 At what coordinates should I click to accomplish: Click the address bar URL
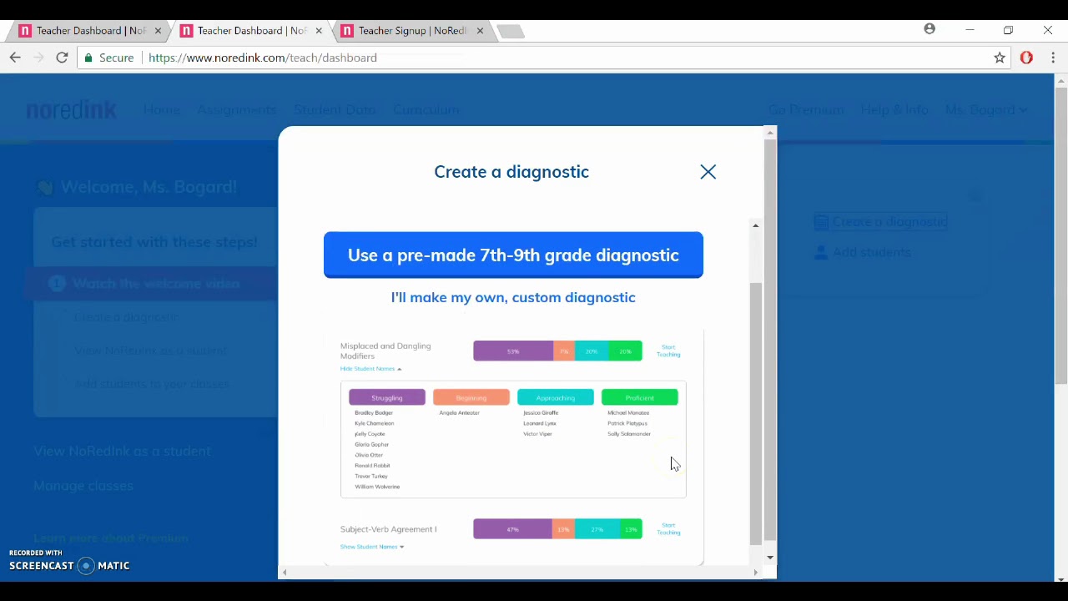pyautogui.click(x=263, y=58)
